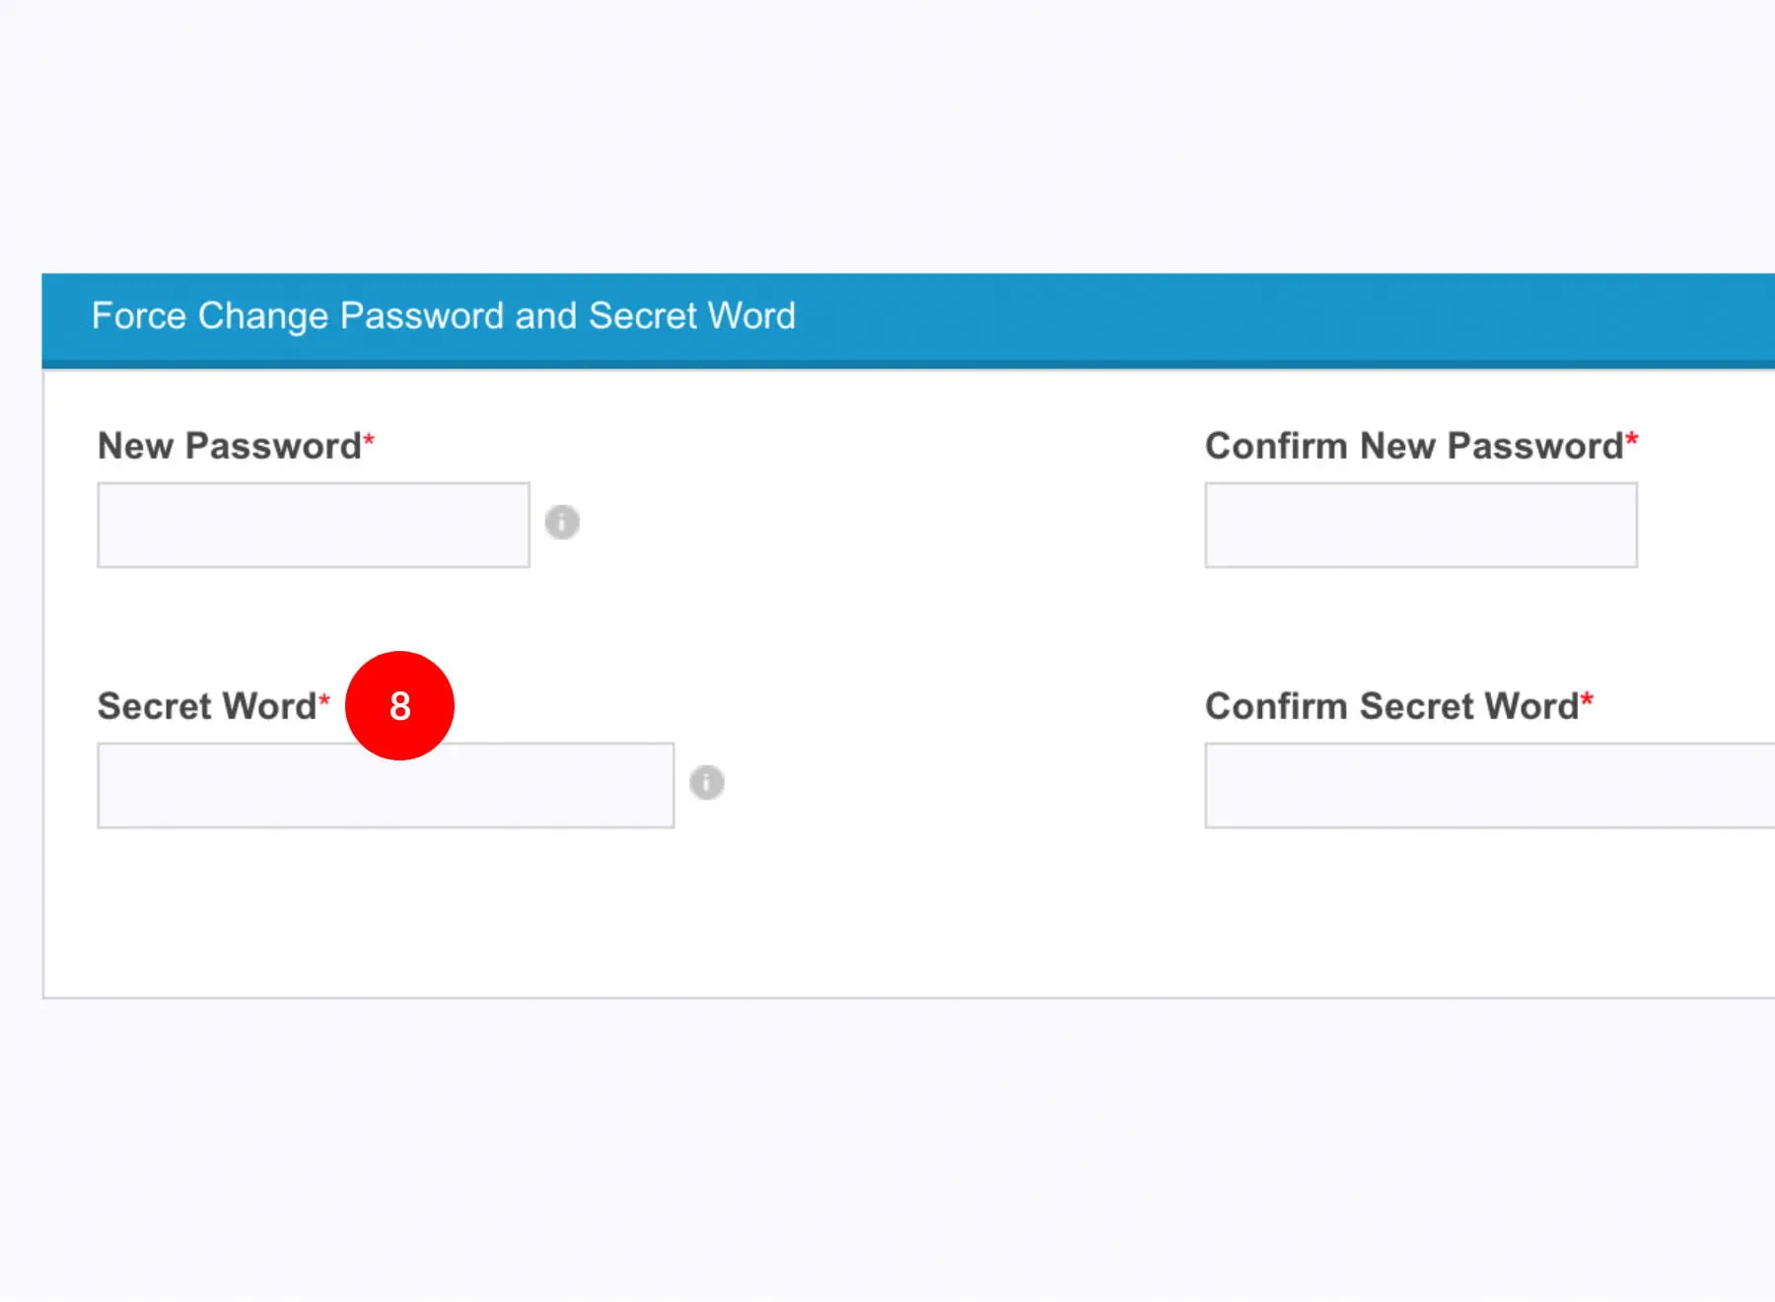This screenshot has width=1775, height=1302.
Task: Click the asterisk after Confirm New Password
Action: click(x=1632, y=439)
